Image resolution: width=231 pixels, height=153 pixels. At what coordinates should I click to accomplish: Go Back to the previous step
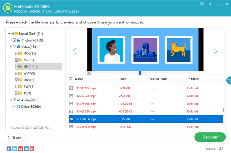click(x=15, y=138)
